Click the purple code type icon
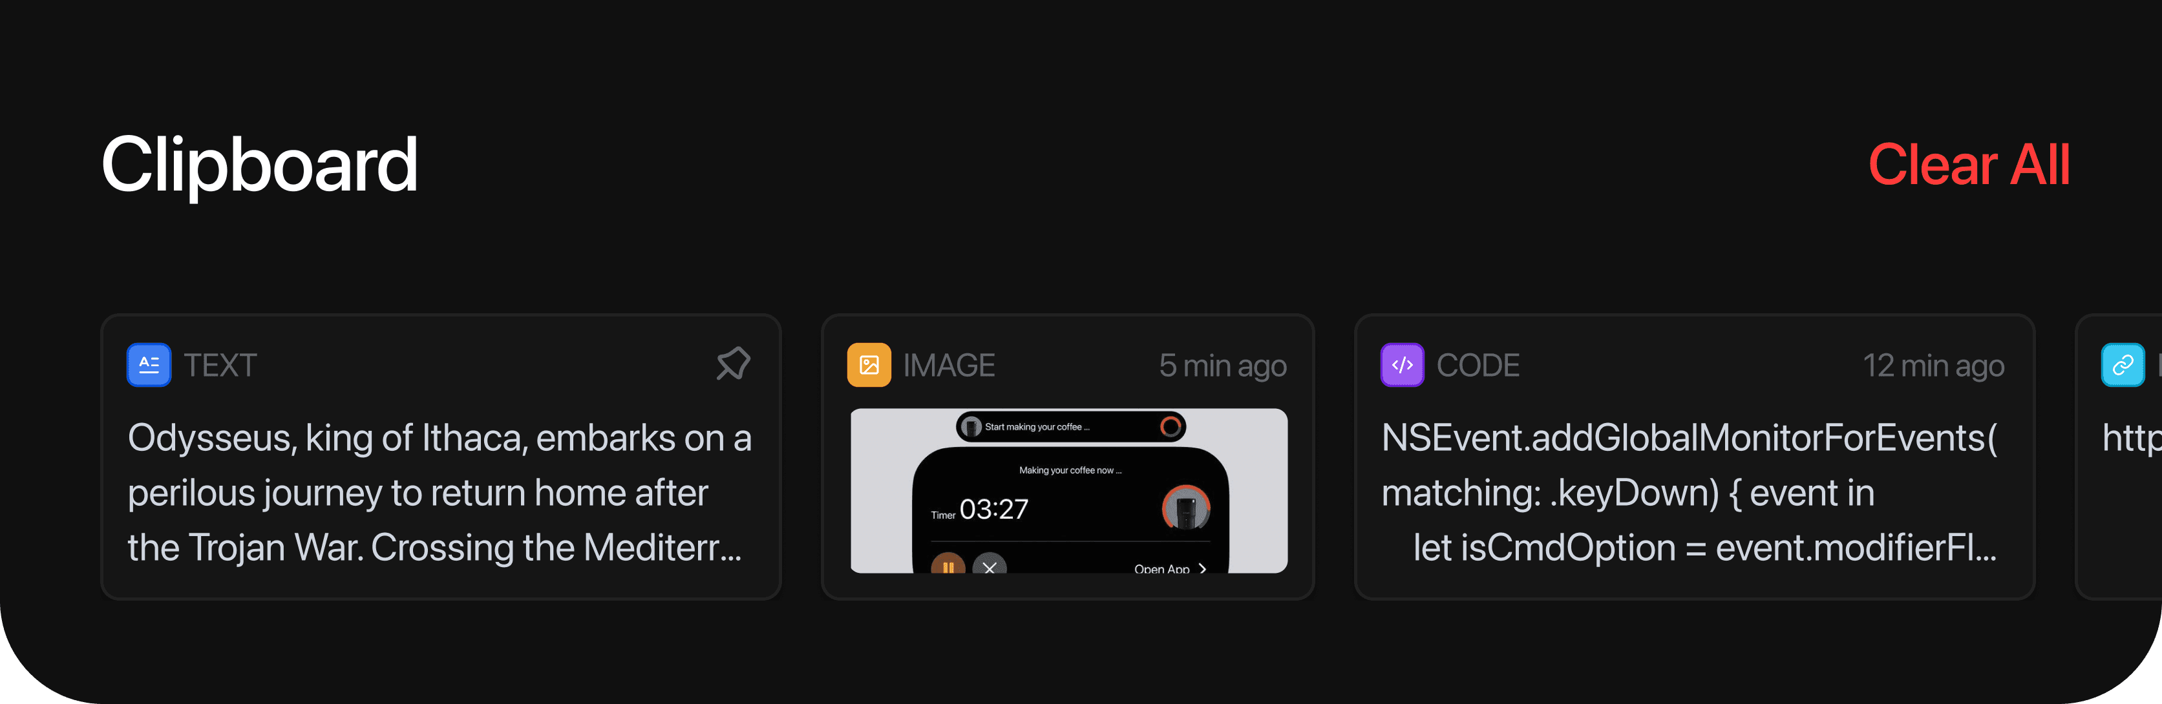This screenshot has height=704, width=2162. click(1403, 365)
